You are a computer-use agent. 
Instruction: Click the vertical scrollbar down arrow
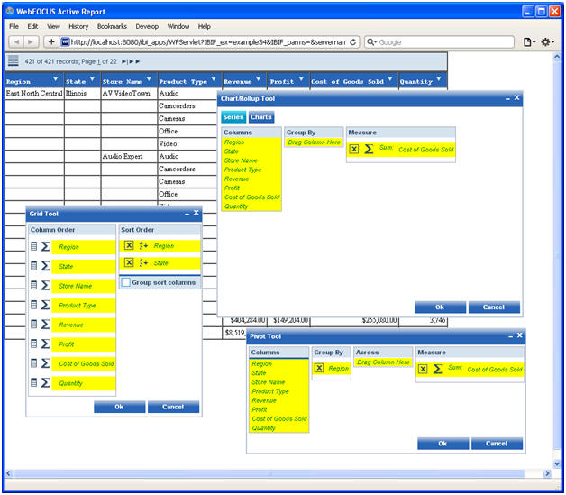(x=557, y=464)
